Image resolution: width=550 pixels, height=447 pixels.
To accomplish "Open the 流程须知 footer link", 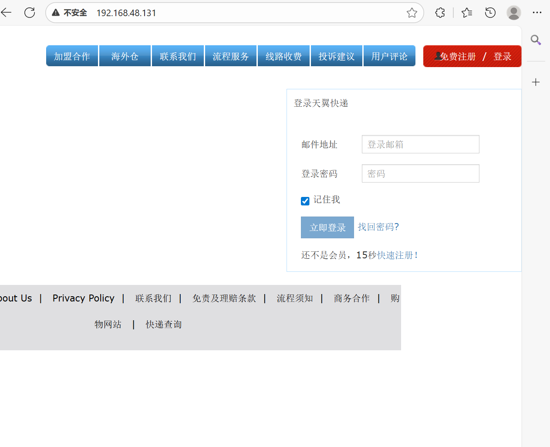I will (x=295, y=298).
